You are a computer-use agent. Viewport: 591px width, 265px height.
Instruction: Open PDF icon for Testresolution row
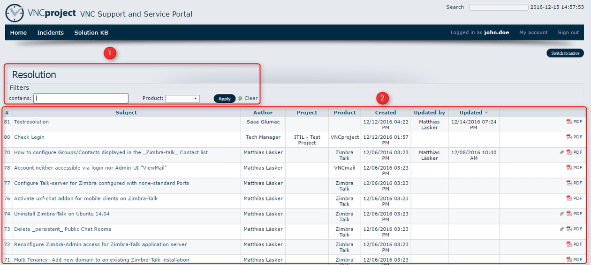coord(569,122)
